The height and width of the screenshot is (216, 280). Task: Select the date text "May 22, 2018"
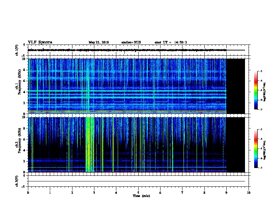tap(99, 42)
